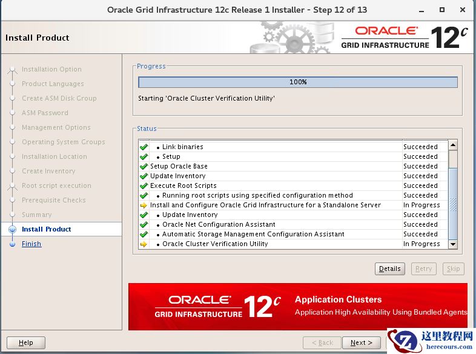Select Installation Location step
The image size is (476, 354).
point(55,157)
